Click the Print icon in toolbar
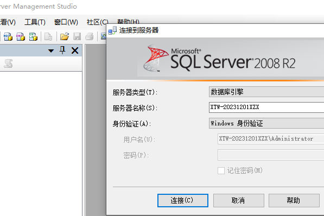324x216 pixels. (90, 36)
